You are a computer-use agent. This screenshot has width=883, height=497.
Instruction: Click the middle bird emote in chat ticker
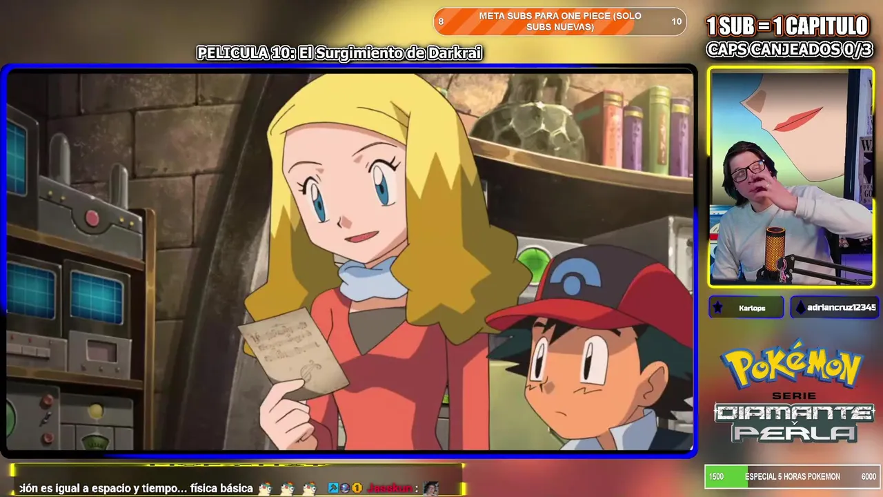pos(287,488)
